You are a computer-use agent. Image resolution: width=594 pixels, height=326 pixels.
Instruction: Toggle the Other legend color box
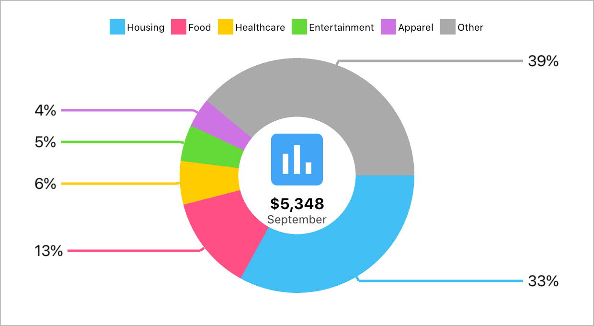tap(448, 27)
